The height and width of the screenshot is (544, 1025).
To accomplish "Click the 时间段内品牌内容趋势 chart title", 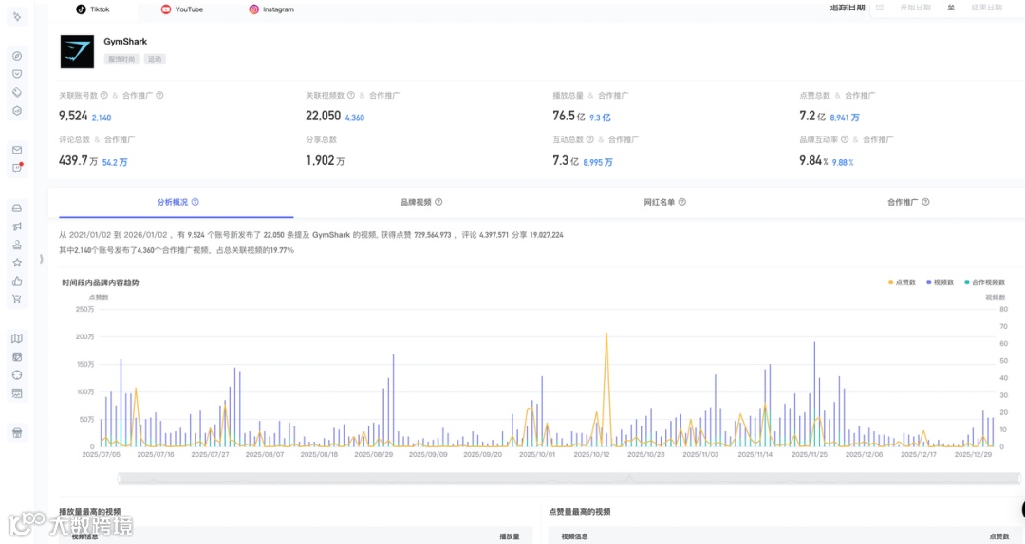I will pyautogui.click(x=101, y=282).
